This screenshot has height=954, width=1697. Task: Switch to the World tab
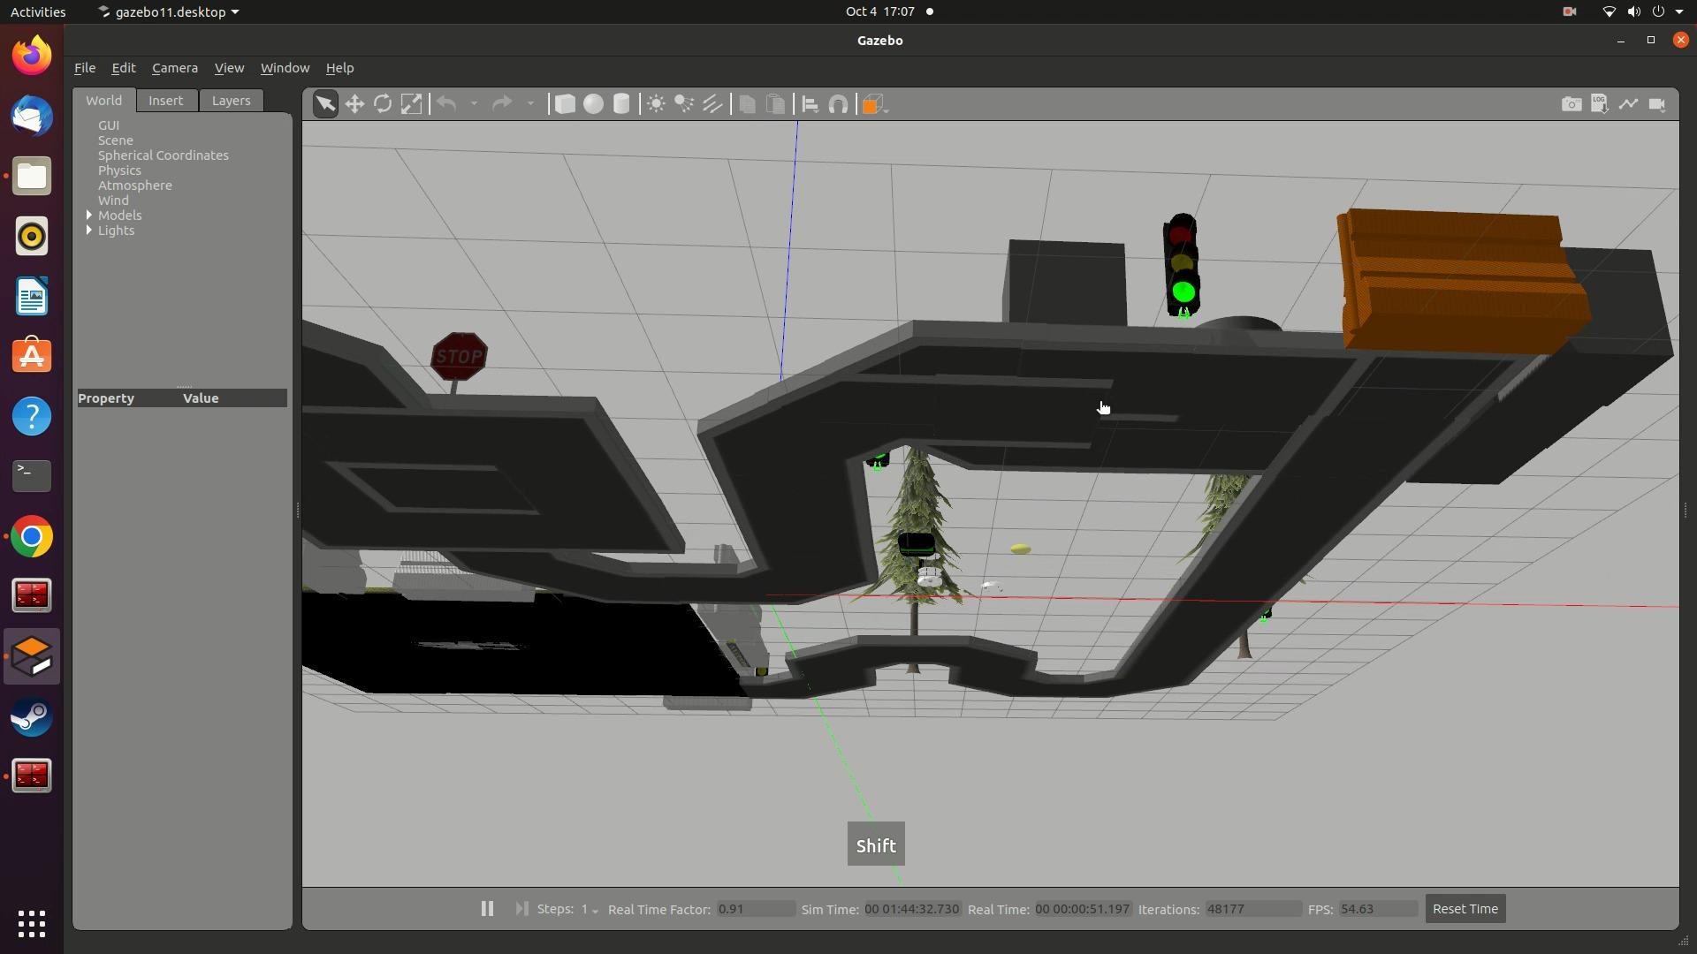[x=104, y=101]
